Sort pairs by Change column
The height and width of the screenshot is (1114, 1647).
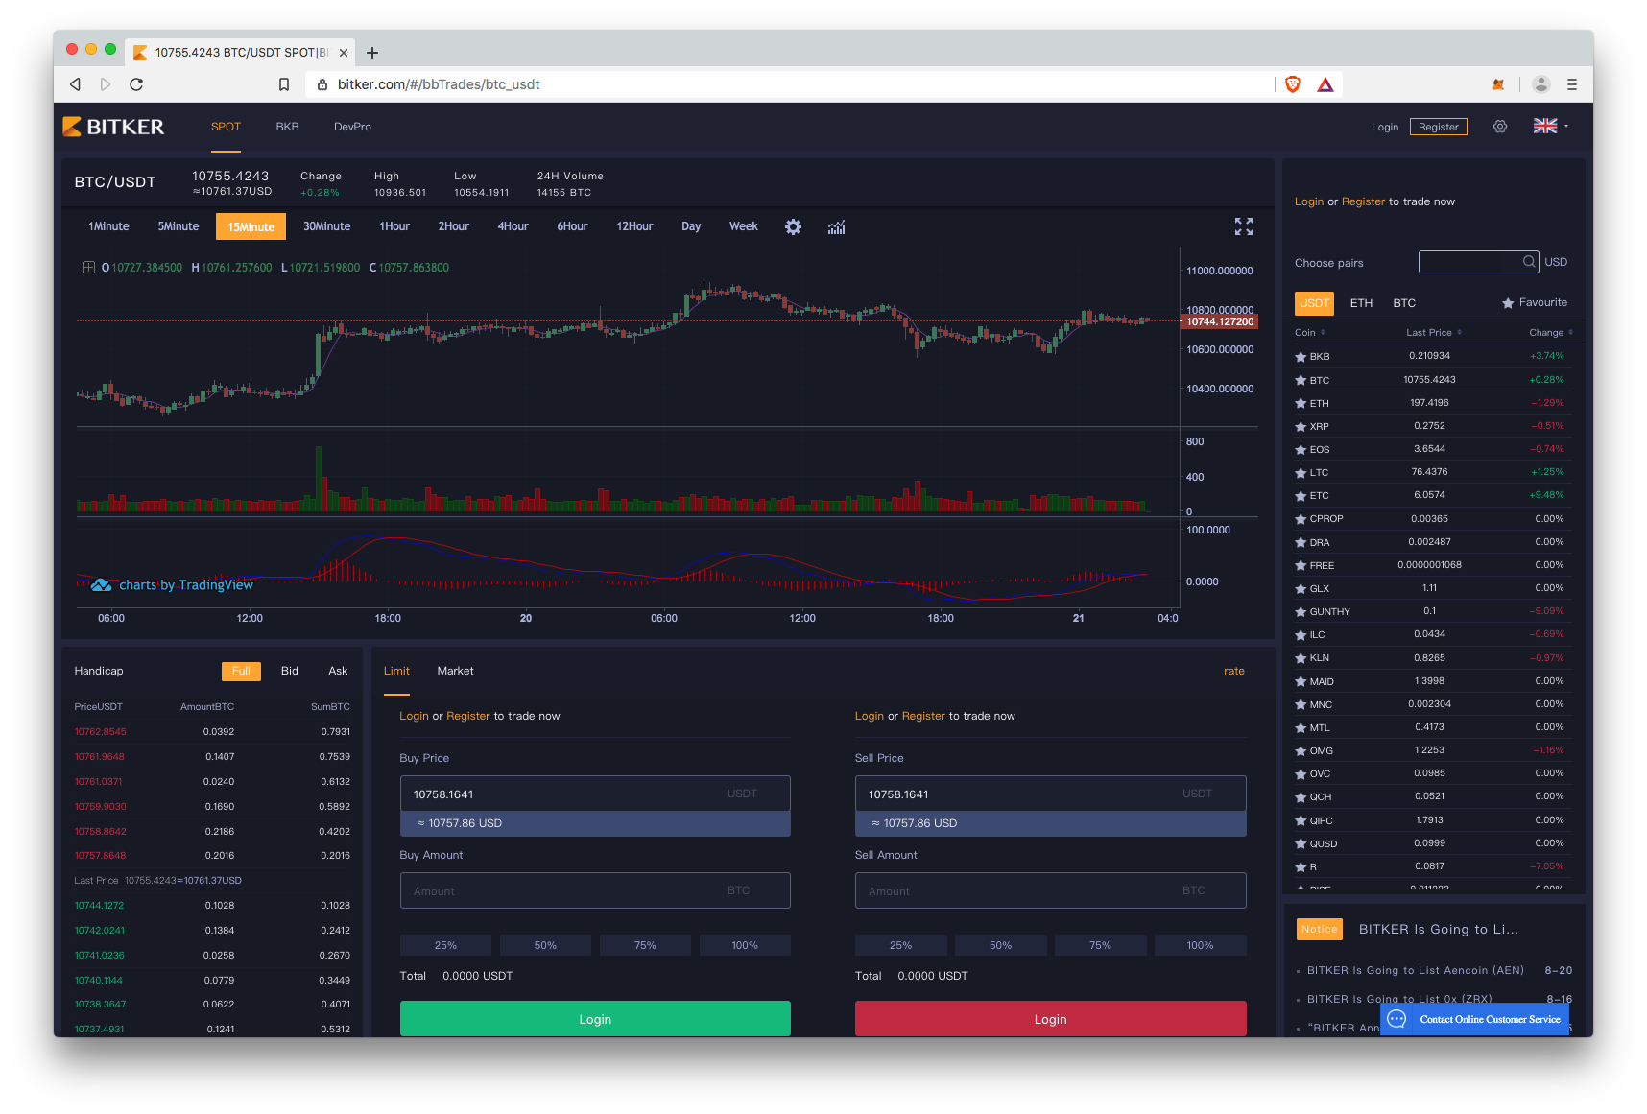click(1551, 333)
